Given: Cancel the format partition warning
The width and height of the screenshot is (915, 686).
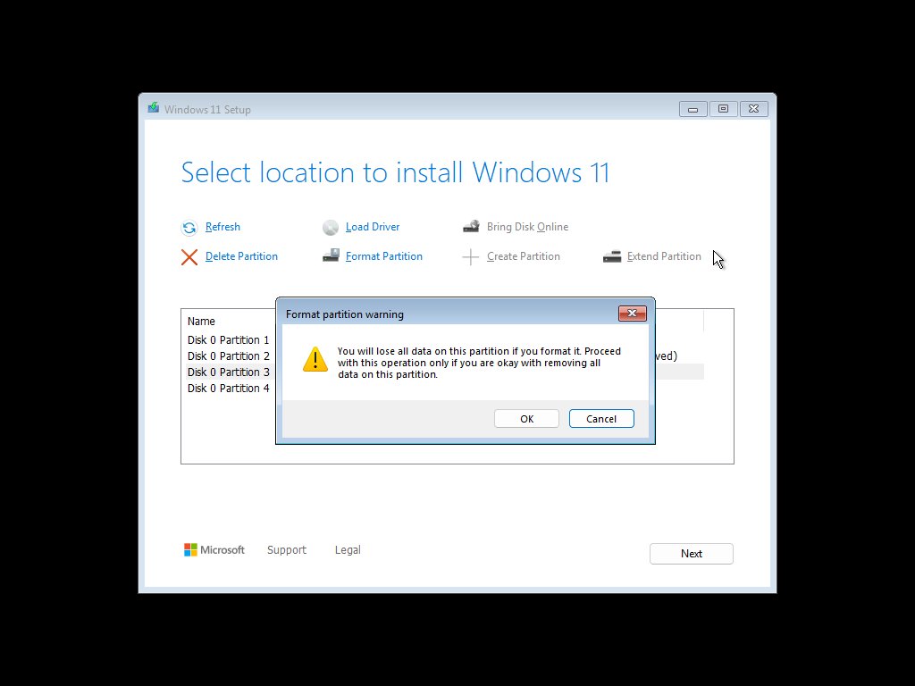Looking at the screenshot, I should [x=601, y=419].
